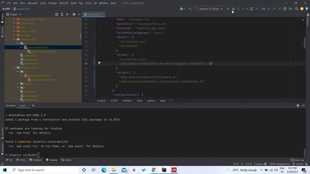Click the Windows Start button
Screen dimensions: 310x174
tap(5, 170)
